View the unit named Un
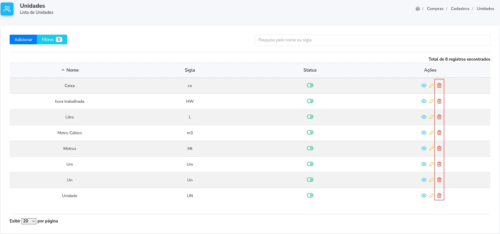Screen dimensions: 500x234 [424, 180]
